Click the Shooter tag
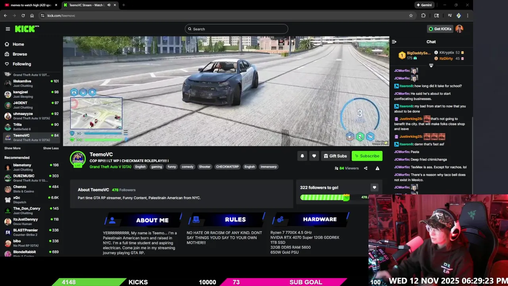 [205, 167]
